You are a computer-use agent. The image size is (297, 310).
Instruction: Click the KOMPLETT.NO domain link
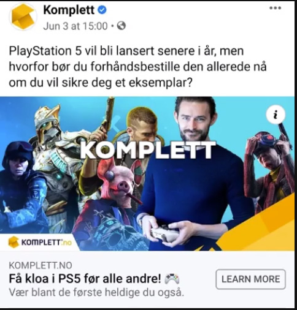click(40, 265)
